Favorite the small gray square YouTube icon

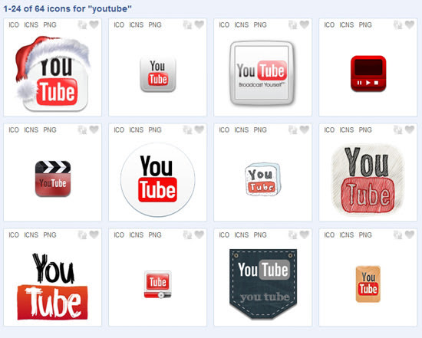199,25
